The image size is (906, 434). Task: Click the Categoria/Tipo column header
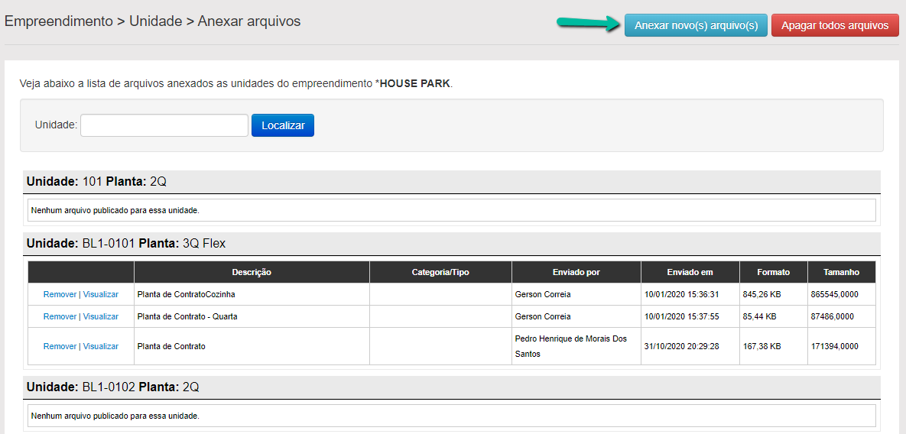[x=440, y=272]
